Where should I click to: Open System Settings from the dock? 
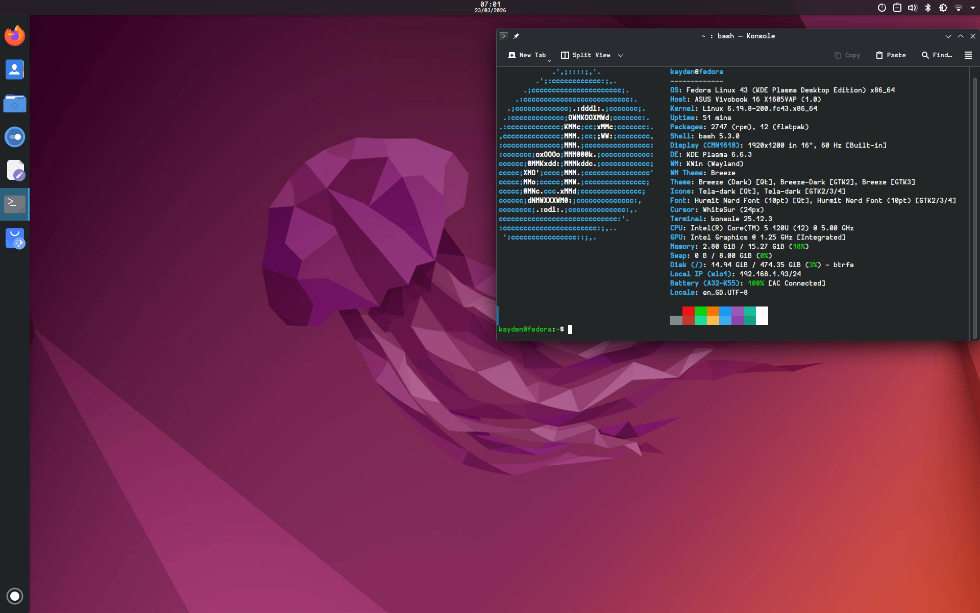(x=15, y=137)
